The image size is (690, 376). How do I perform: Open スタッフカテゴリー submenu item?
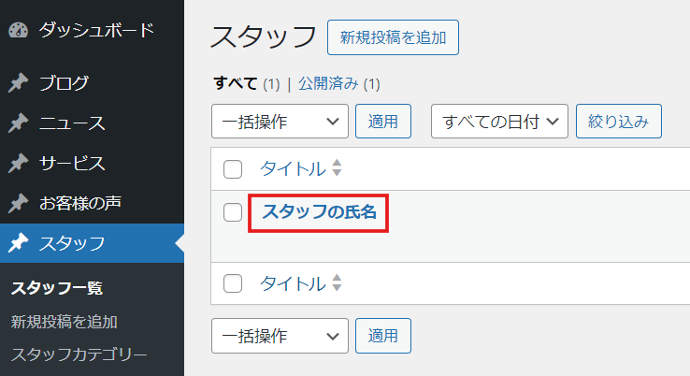coord(79,354)
